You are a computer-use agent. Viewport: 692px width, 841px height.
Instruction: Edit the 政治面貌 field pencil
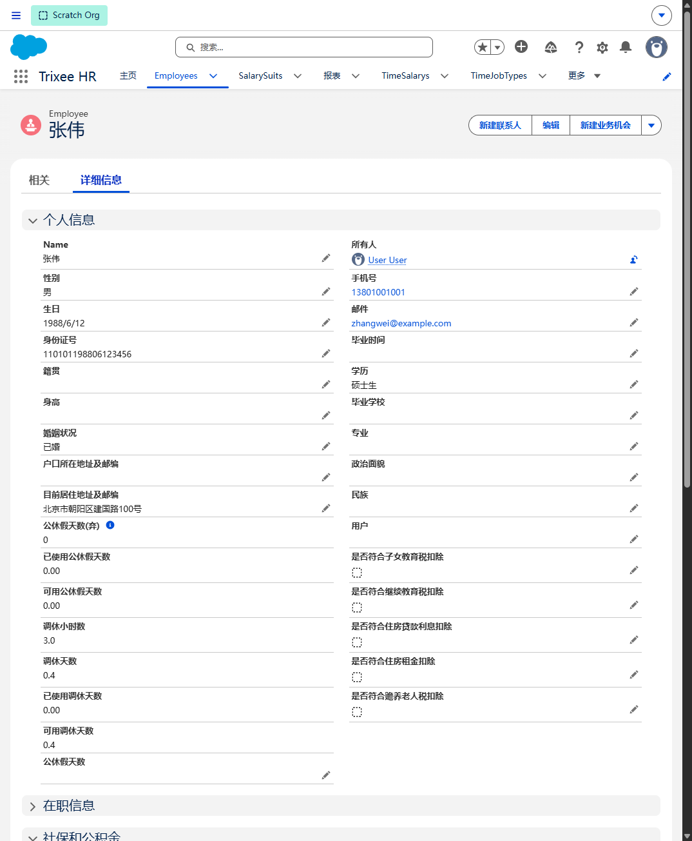634,477
